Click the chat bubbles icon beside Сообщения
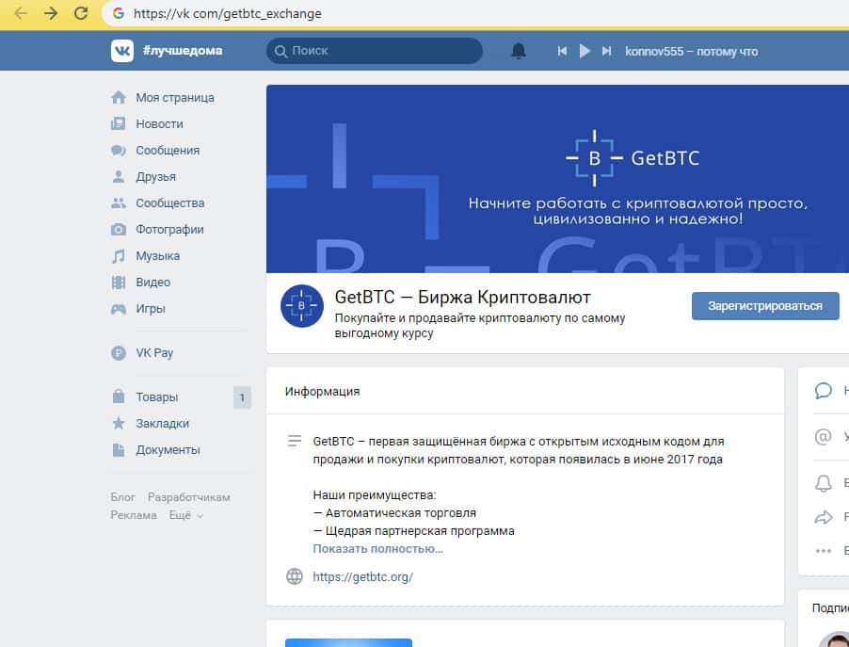 119,151
